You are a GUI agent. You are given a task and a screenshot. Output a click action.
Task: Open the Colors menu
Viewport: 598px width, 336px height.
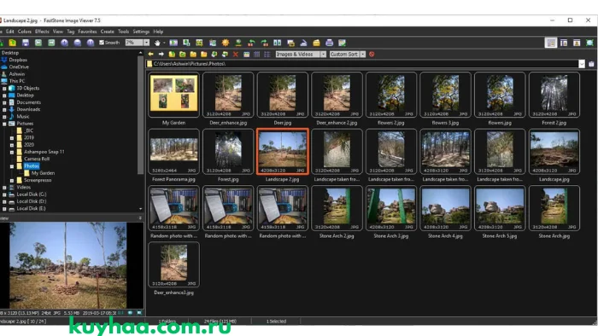tap(25, 32)
